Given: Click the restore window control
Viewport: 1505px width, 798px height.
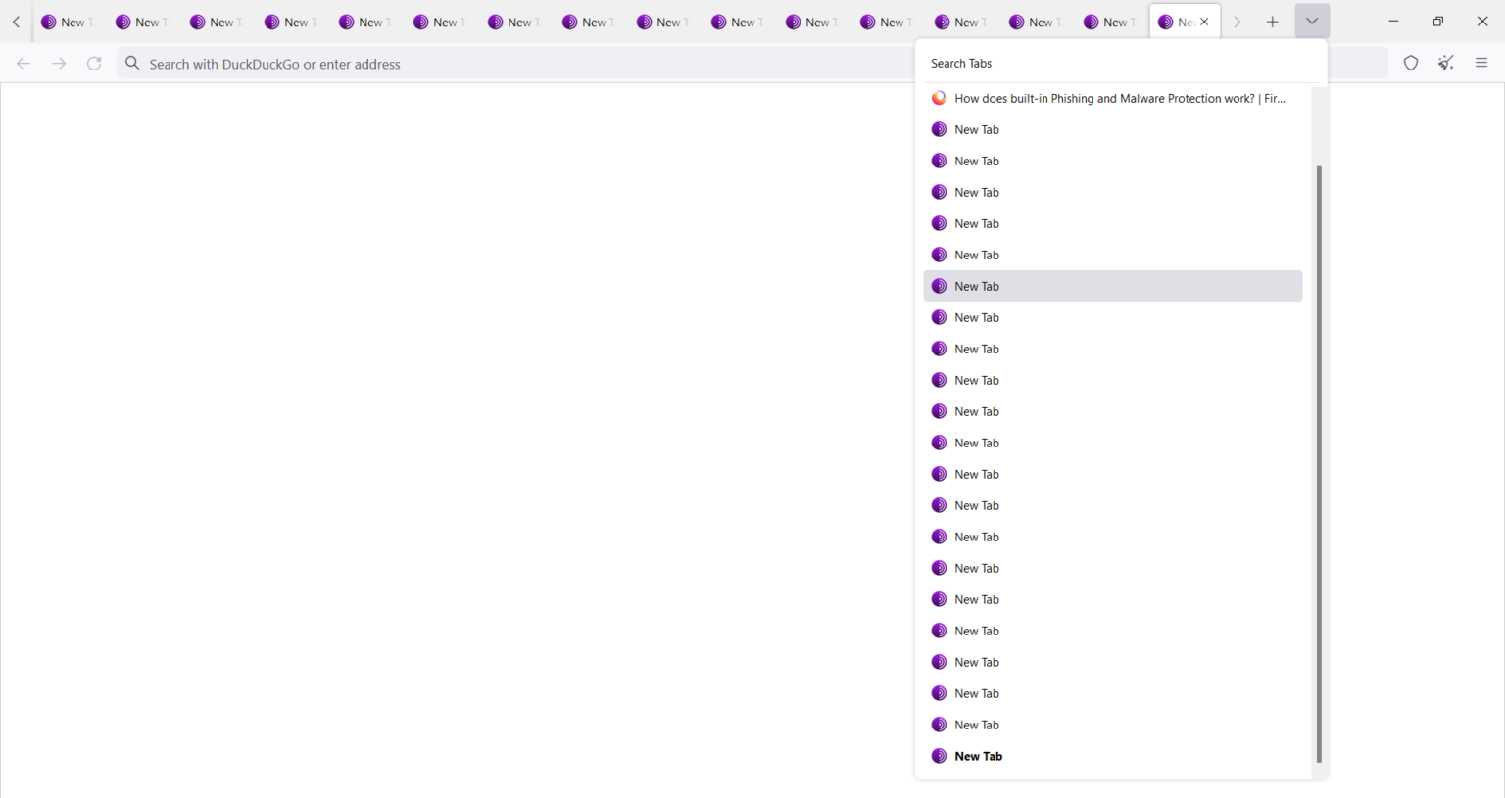Looking at the screenshot, I should 1437,21.
